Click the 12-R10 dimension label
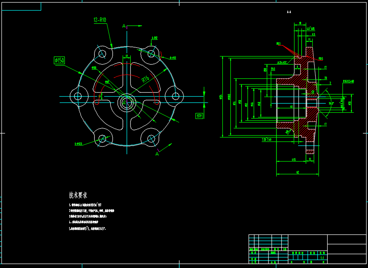 (99, 20)
